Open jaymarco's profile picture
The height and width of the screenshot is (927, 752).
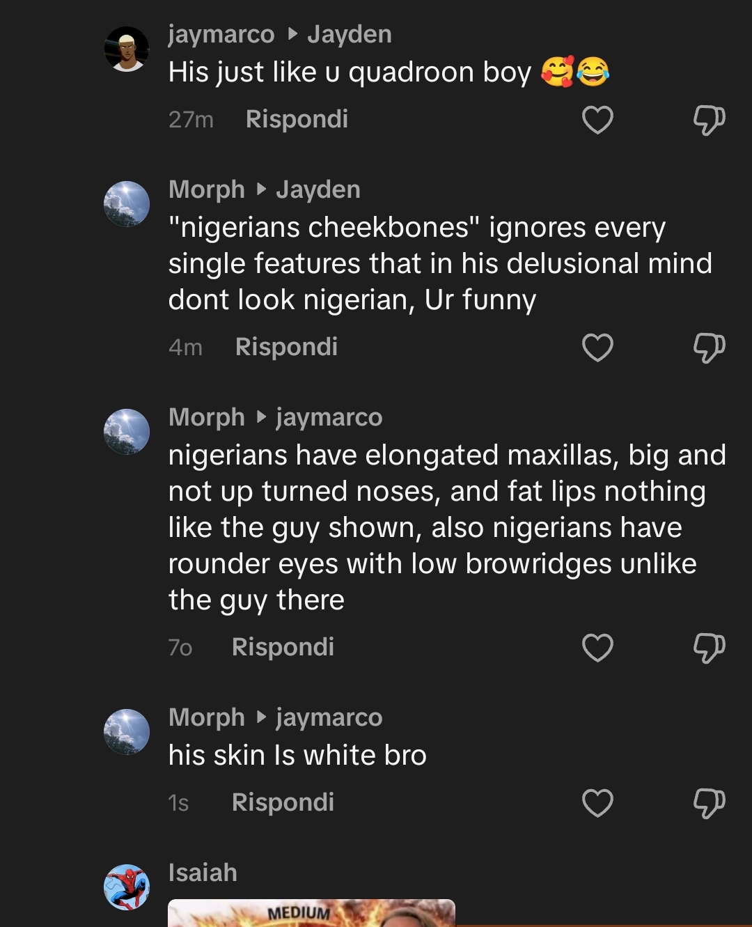click(127, 49)
